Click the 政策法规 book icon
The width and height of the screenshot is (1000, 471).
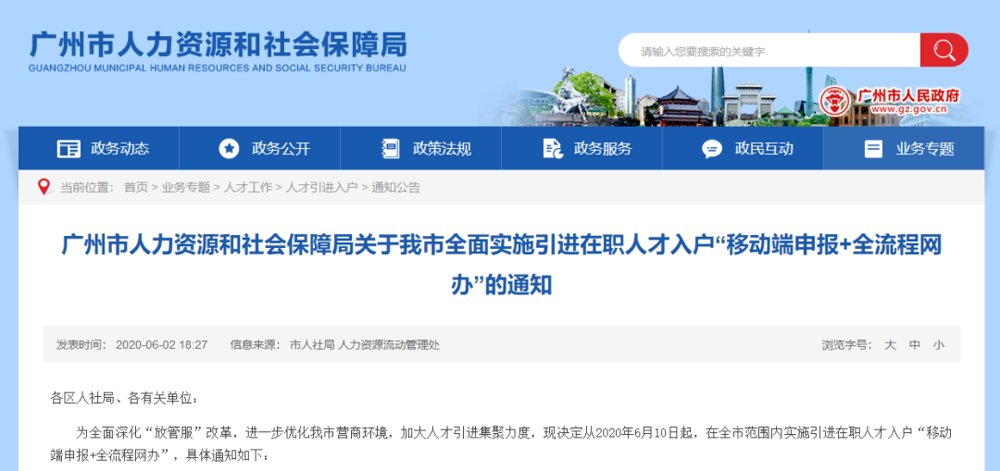coord(390,149)
